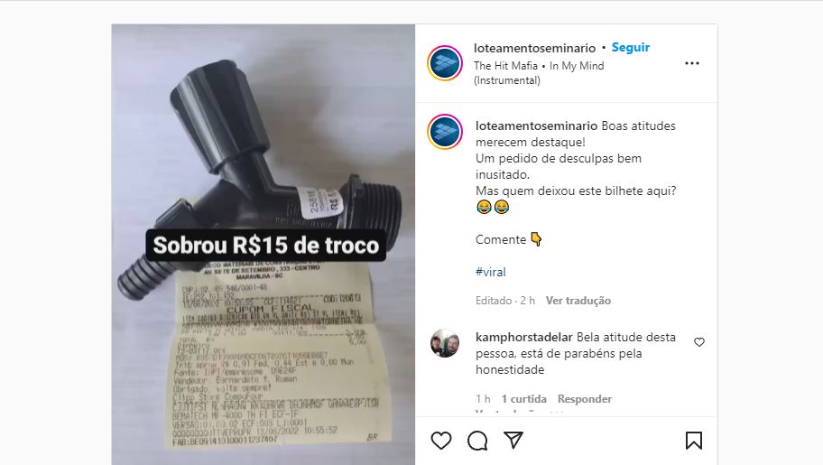Translate caption with Ver tradução

tap(578, 301)
